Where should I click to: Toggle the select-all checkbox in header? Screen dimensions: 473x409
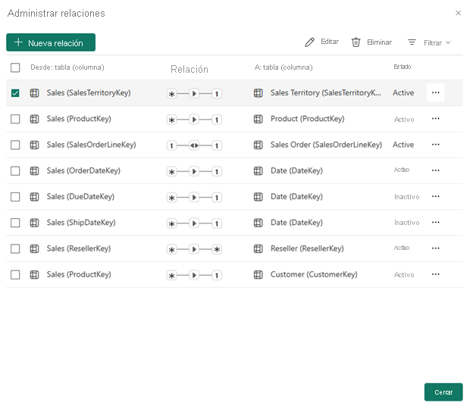[x=15, y=67]
